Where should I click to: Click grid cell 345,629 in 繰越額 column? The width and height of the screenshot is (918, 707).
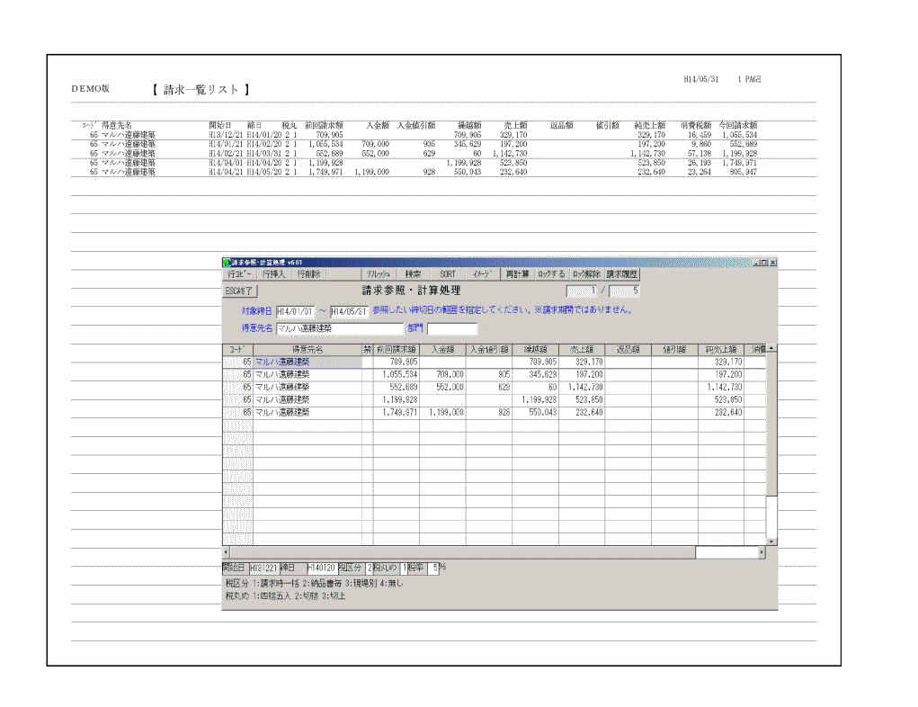pos(535,374)
